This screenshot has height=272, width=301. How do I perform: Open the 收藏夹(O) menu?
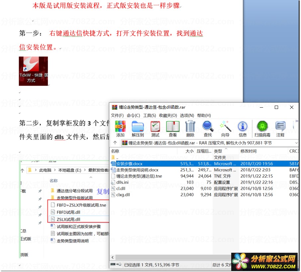[x=168, y=115]
